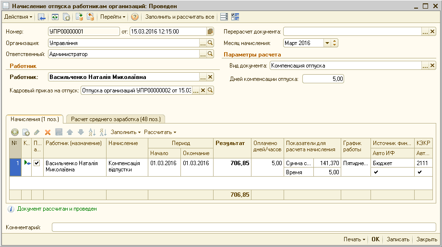This screenshot has height=247, width=442.
Task: Open the Рассчитать dropdown
Action: point(160,132)
